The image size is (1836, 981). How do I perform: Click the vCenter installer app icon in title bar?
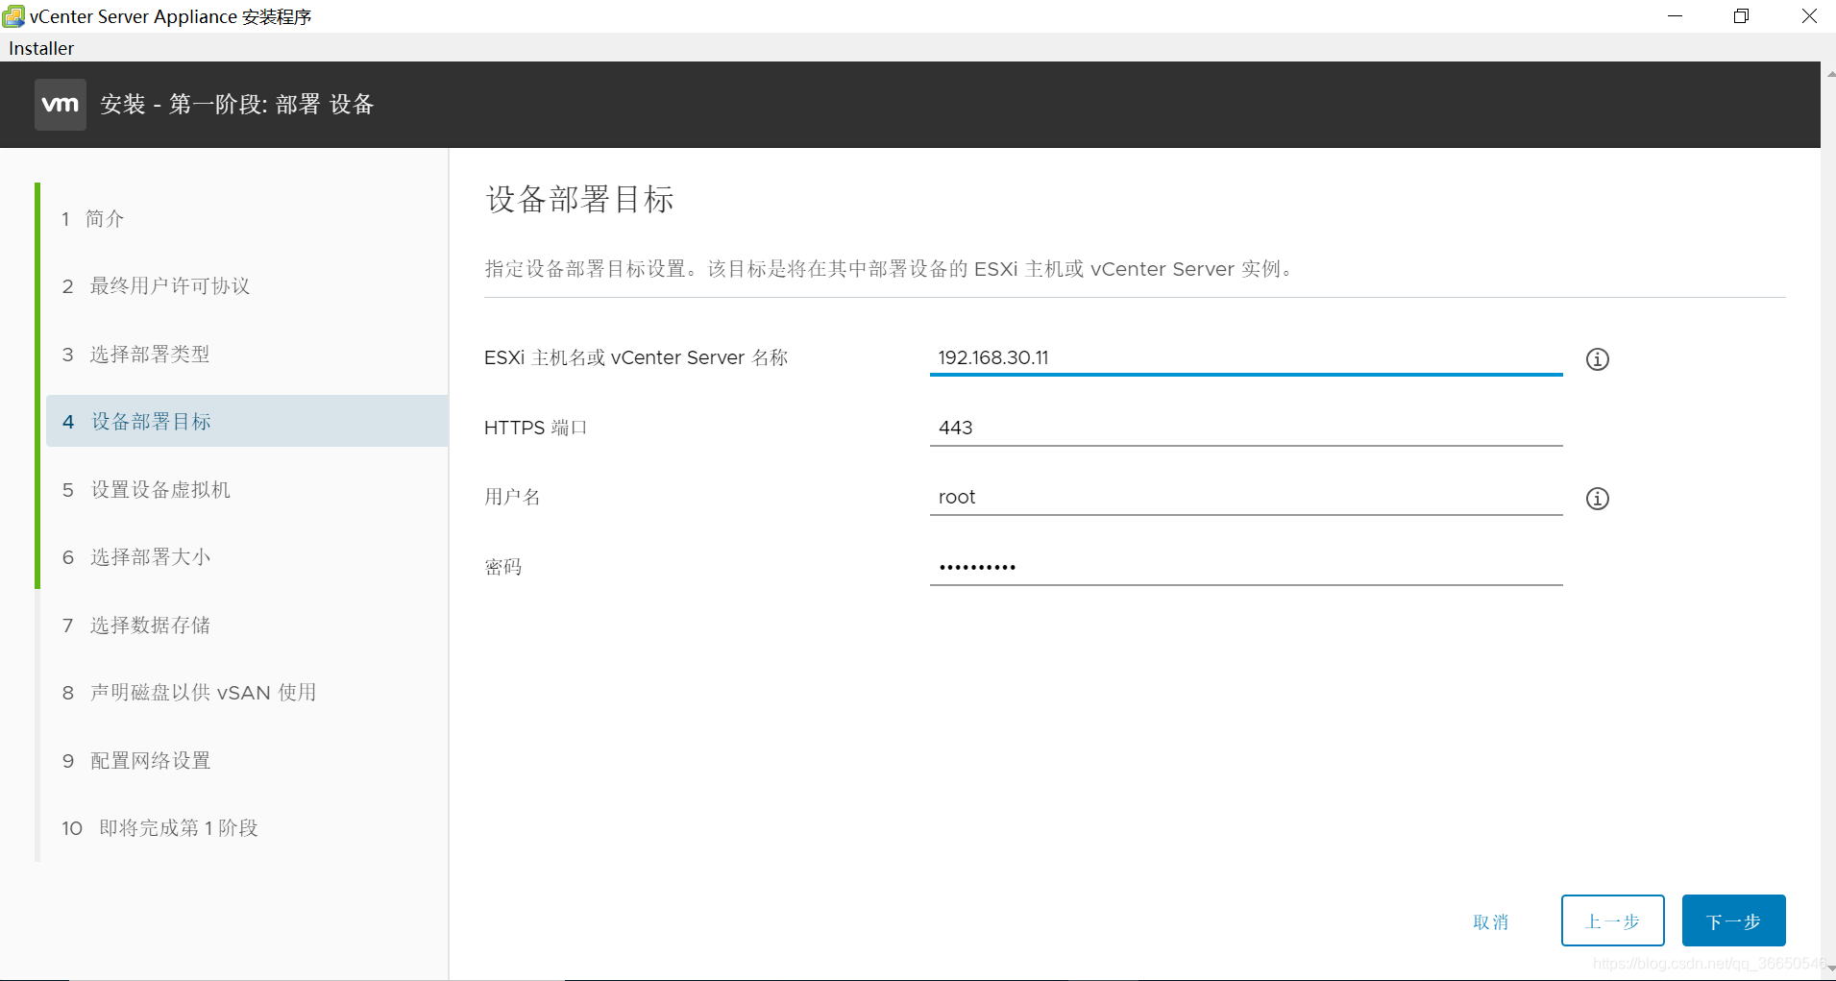tap(13, 16)
